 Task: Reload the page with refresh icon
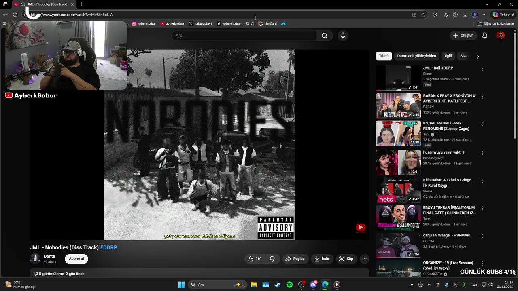[15, 15]
